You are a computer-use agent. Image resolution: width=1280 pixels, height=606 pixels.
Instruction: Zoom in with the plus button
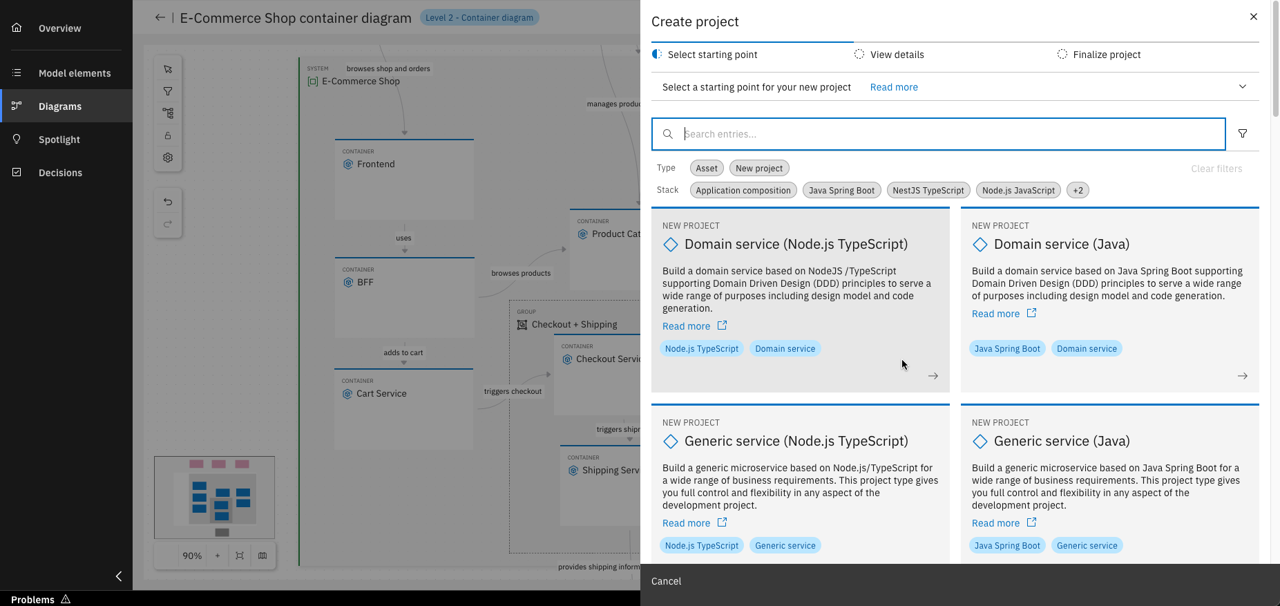point(218,556)
